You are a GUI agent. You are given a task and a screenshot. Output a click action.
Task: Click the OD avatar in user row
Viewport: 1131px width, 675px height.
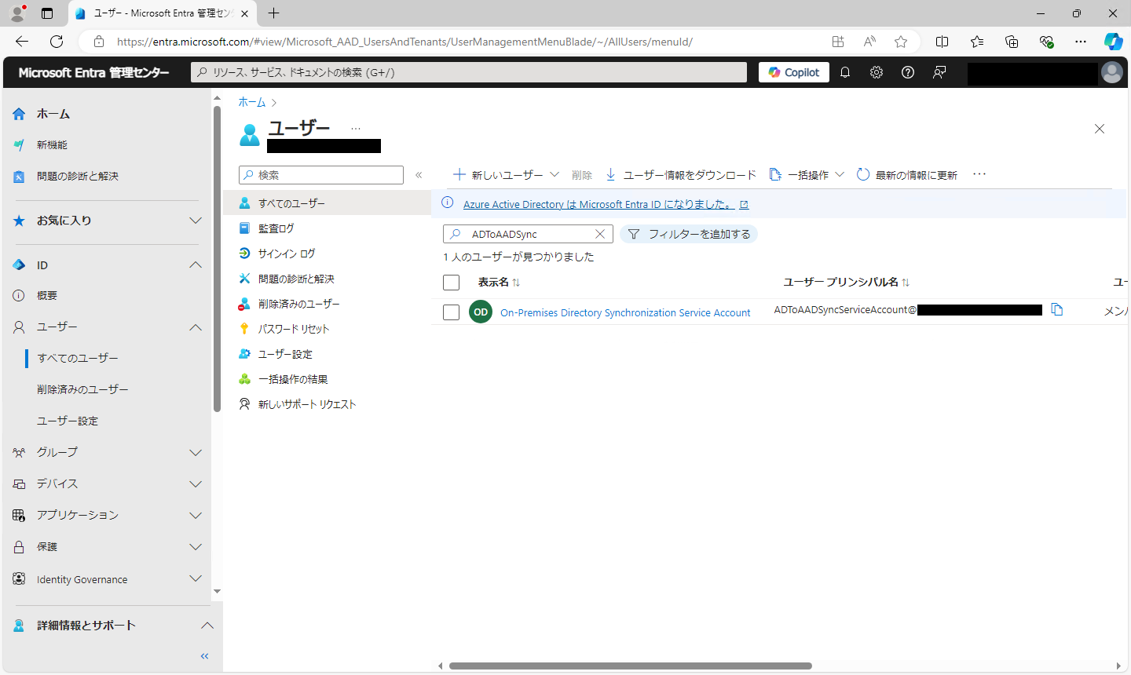tap(481, 312)
